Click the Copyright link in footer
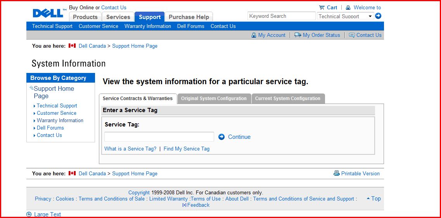This screenshot has height=218, width=441. [139, 193]
